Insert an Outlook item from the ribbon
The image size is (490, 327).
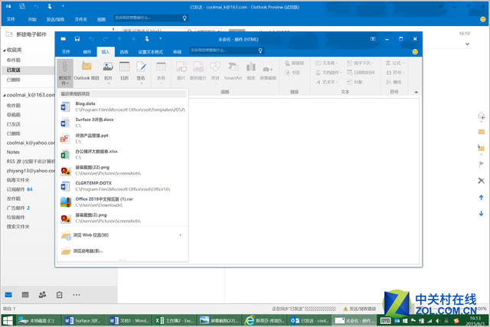pyautogui.click(x=87, y=71)
